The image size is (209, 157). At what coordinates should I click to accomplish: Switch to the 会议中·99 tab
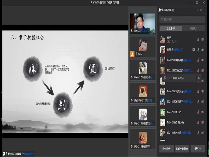click(x=171, y=28)
